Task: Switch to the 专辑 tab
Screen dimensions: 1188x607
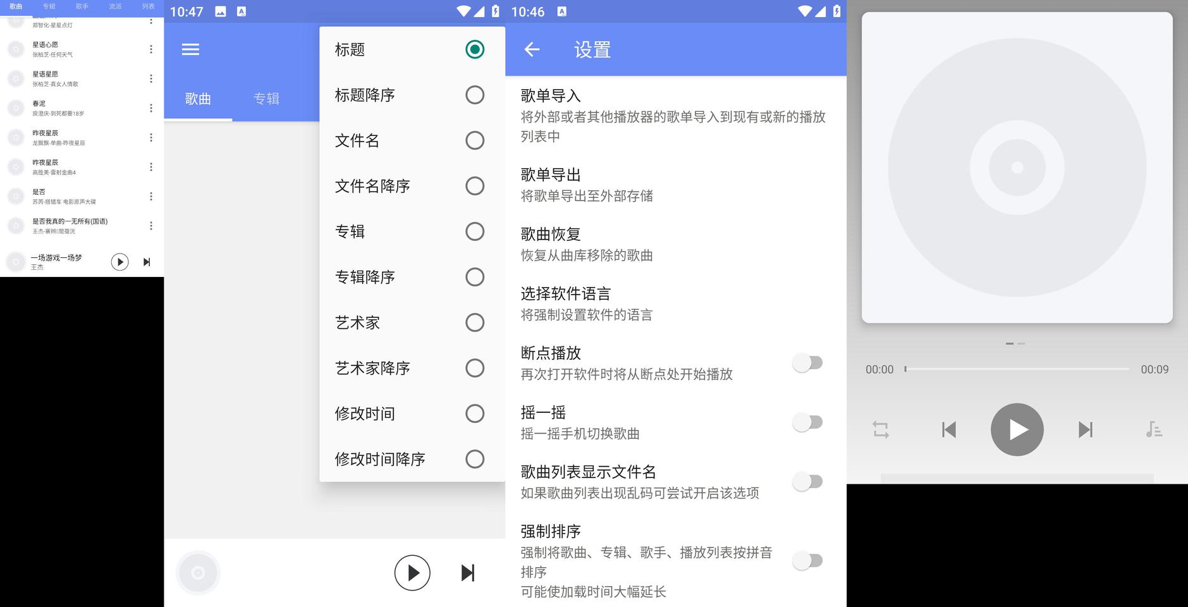Action: pos(266,99)
